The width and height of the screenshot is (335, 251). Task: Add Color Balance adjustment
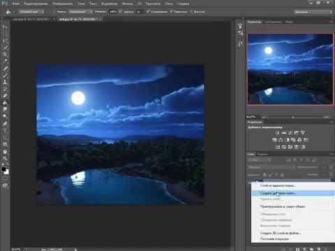281,140
